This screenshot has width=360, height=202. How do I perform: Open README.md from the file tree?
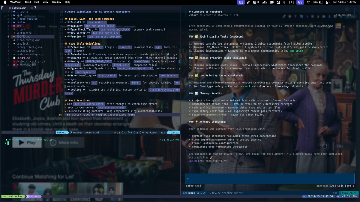(x=24, y=58)
